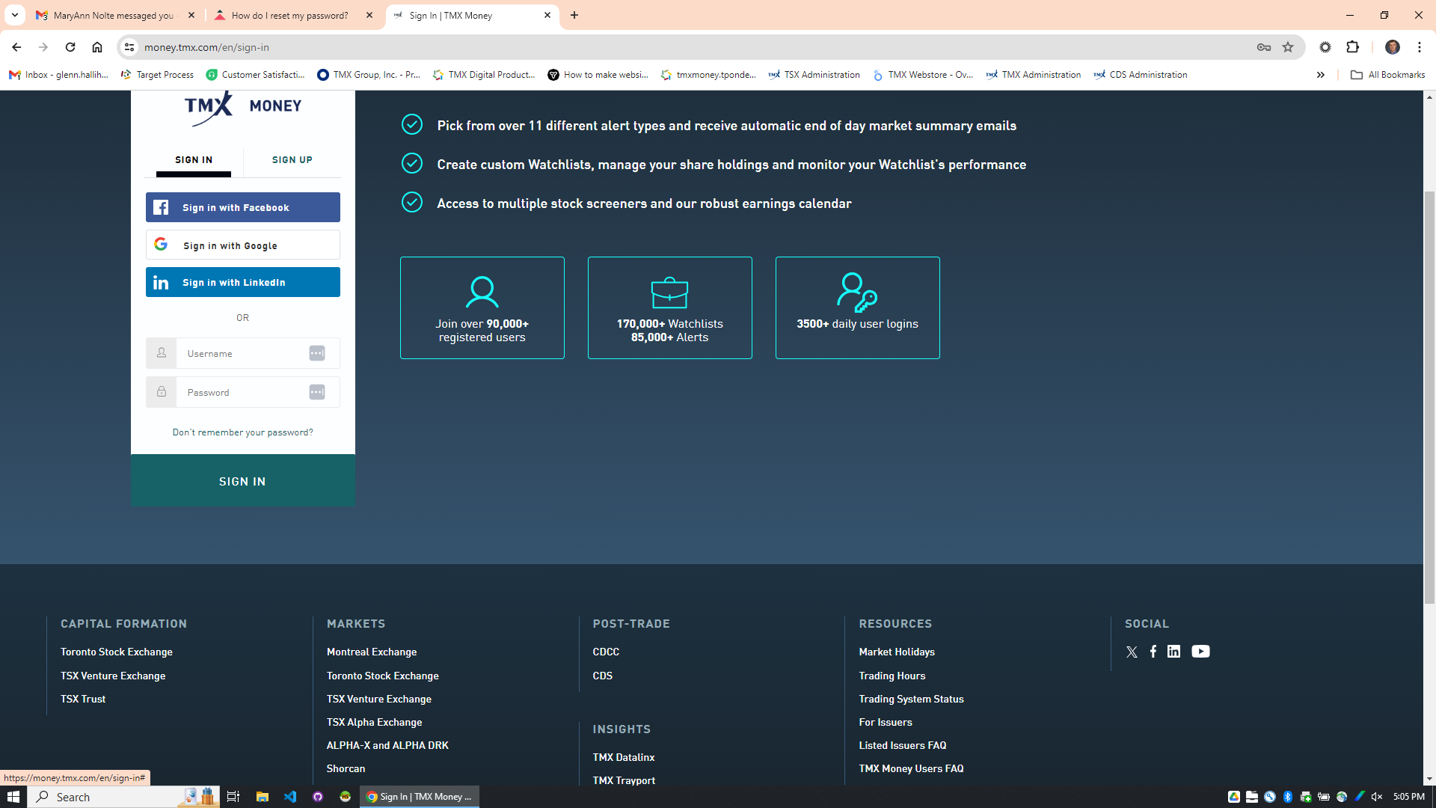
Task: Open the Target Process bookmark
Action: click(x=157, y=75)
